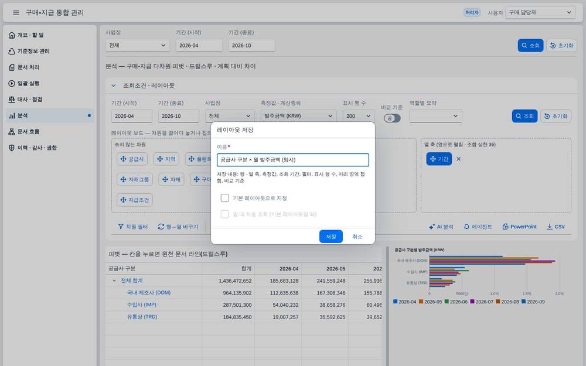586x366 pixels.
Task: Click the 지역 dimension chip
Action: pos(166,159)
